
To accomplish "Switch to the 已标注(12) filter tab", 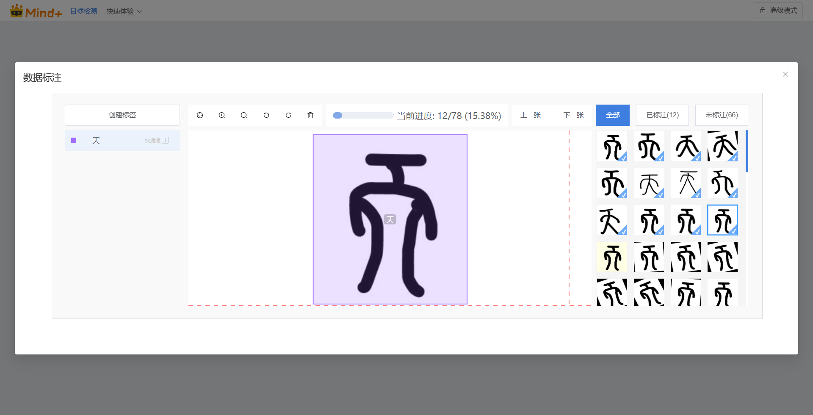I will pyautogui.click(x=662, y=115).
